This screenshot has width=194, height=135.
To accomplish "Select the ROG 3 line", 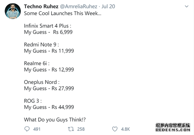I will click(x=33, y=101).
